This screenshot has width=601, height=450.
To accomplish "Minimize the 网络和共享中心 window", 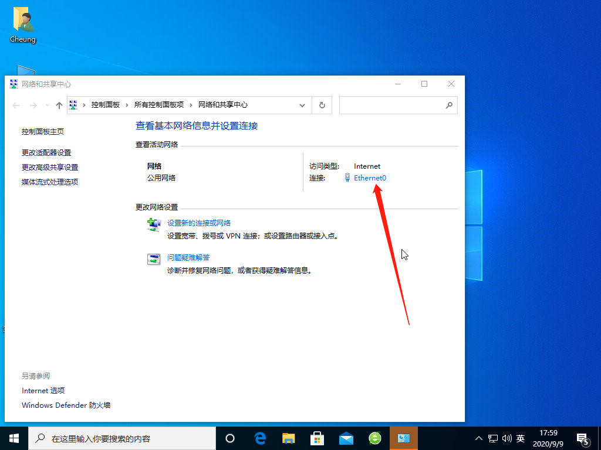I will [x=398, y=84].
